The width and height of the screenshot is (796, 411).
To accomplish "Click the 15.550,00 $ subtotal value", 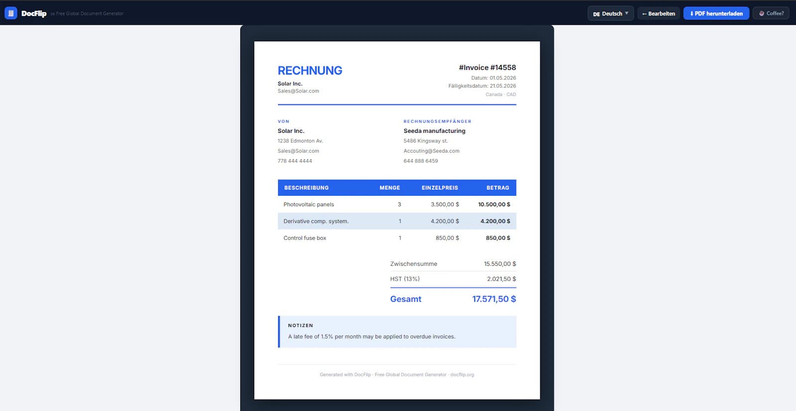I will 500,264.
